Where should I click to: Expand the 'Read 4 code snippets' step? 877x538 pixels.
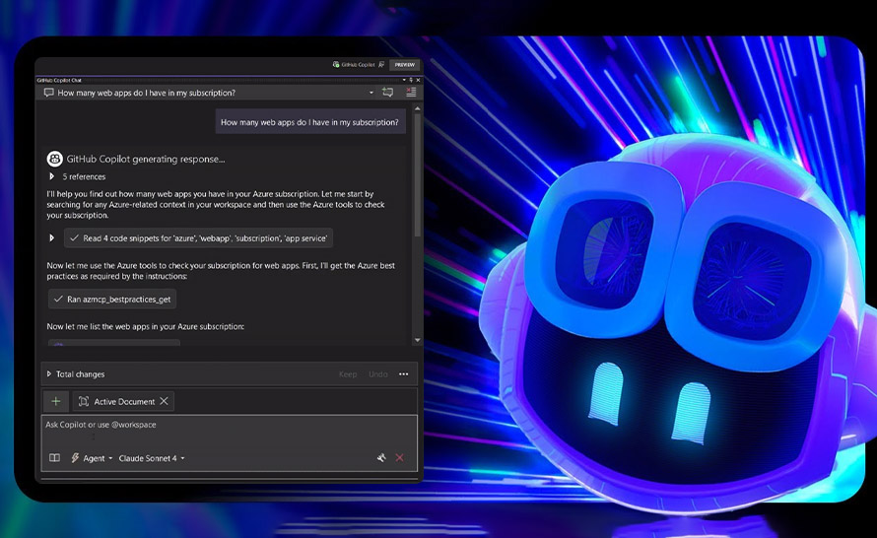[x=51, y=238]
